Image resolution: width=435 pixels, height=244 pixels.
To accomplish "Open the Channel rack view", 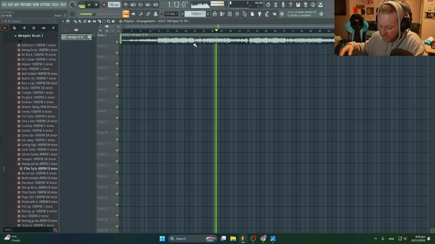I will pos(230,14).
